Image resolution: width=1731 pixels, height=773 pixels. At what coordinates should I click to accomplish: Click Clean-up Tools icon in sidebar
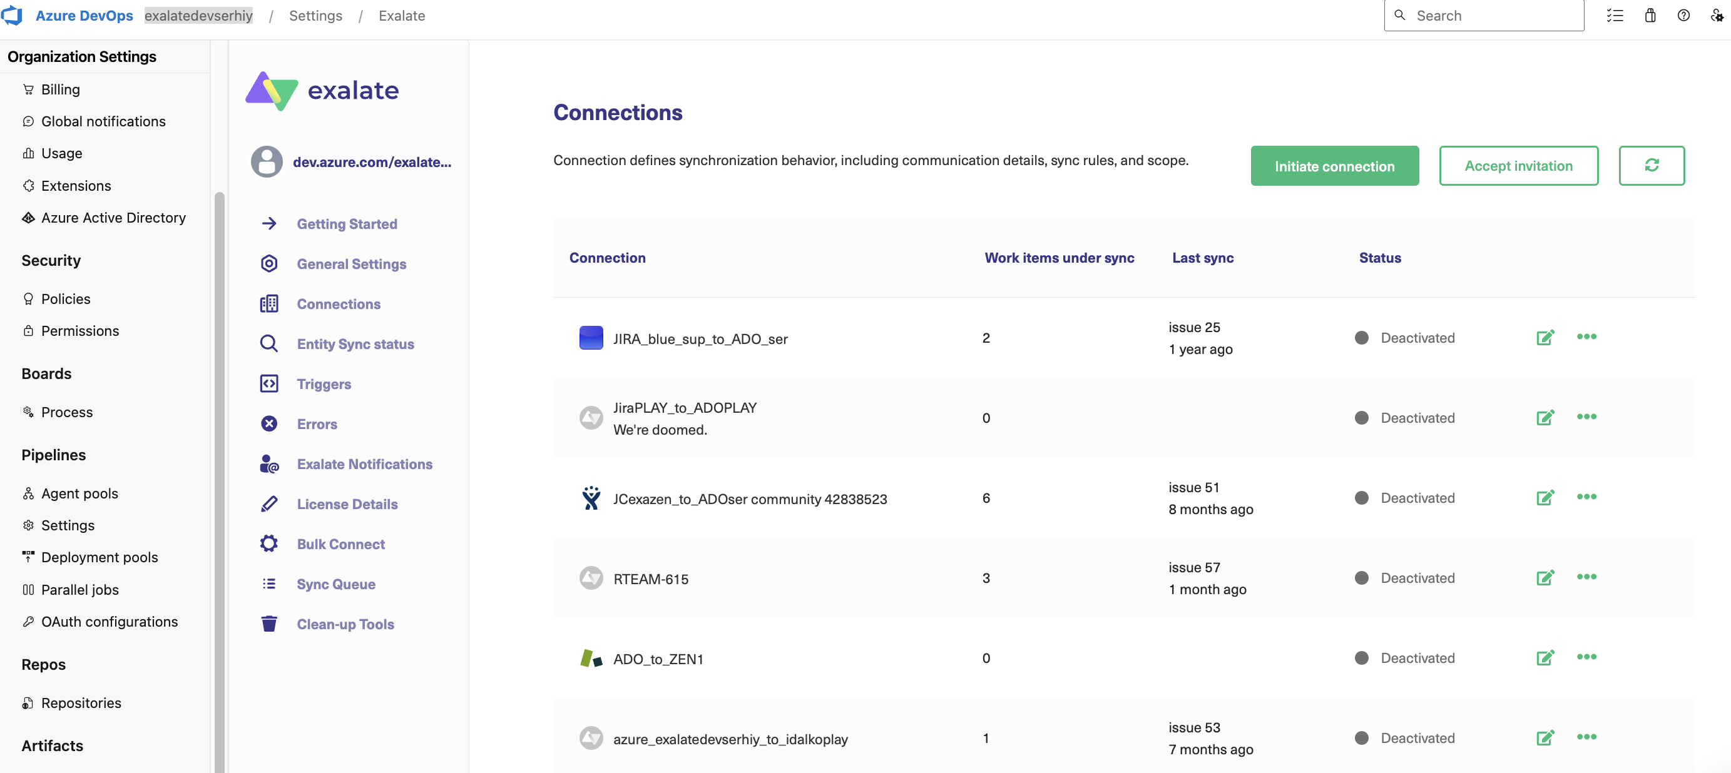click(268, 624)
